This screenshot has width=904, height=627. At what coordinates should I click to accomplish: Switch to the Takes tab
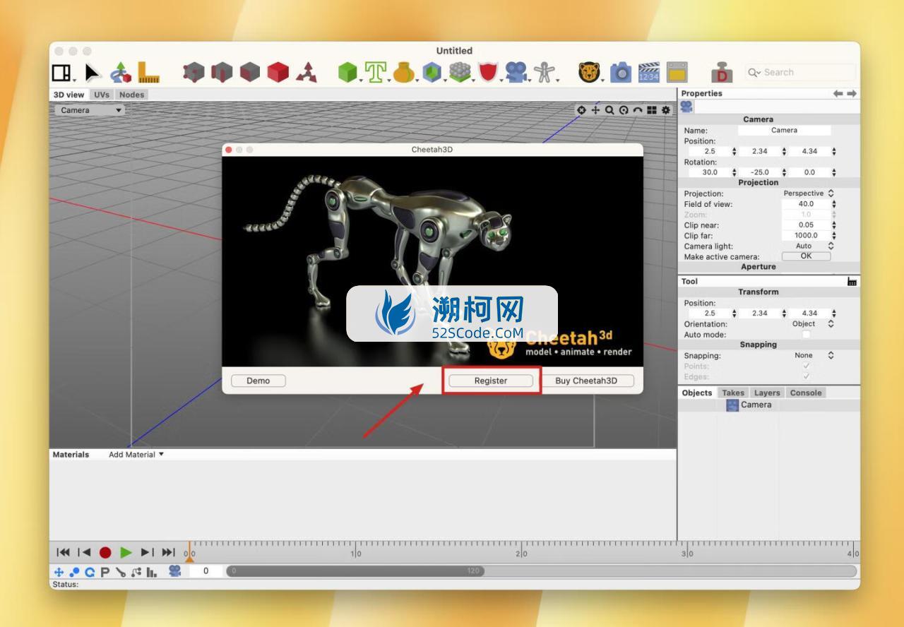click(733, 393)
